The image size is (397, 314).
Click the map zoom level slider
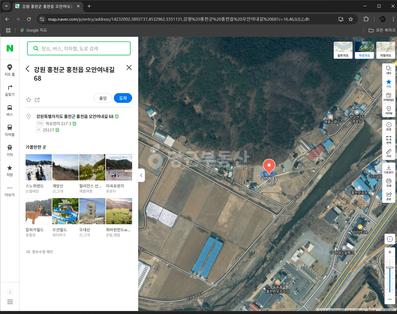click(x=390, y=276)
